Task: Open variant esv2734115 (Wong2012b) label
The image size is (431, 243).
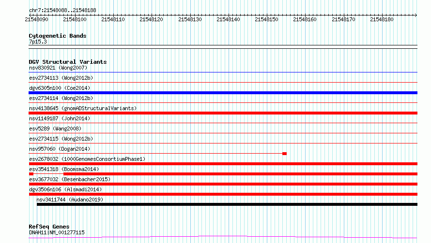Action: 61,139
